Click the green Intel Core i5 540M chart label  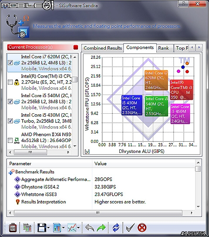[156, 106]
